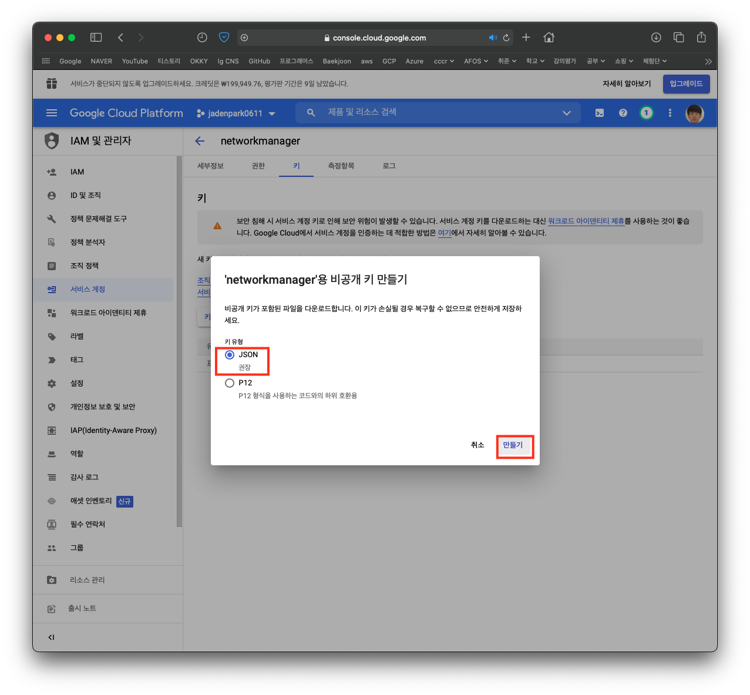Expand the search bar chevron

tap(567, 113)
